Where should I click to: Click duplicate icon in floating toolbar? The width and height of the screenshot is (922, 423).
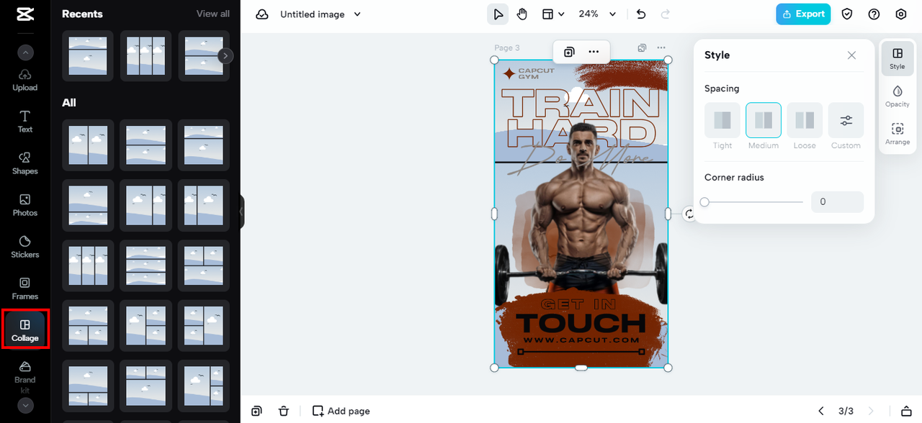tap(569, 52)
